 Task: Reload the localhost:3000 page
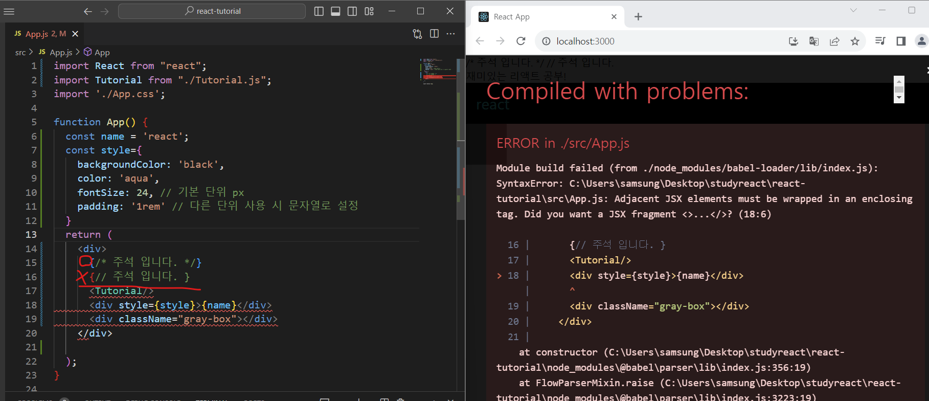pyautogui.click(x=521, y=41)
